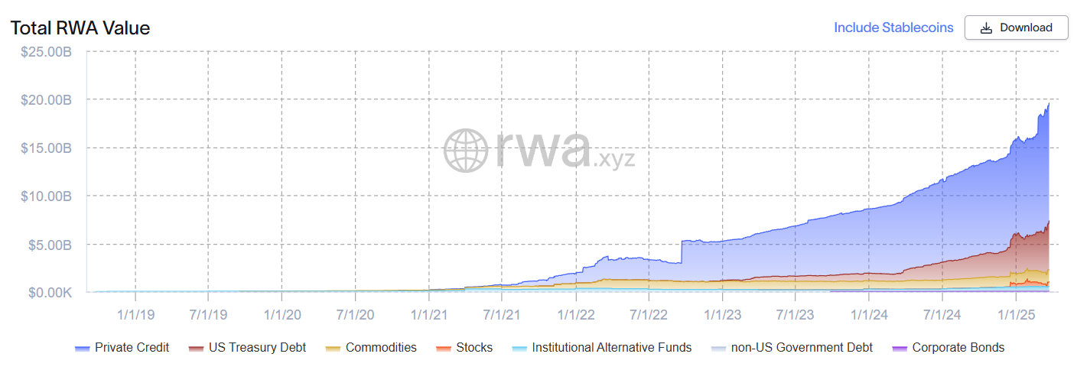
Task: Hide the non-US Government Debt series
Action: [800, 348]
